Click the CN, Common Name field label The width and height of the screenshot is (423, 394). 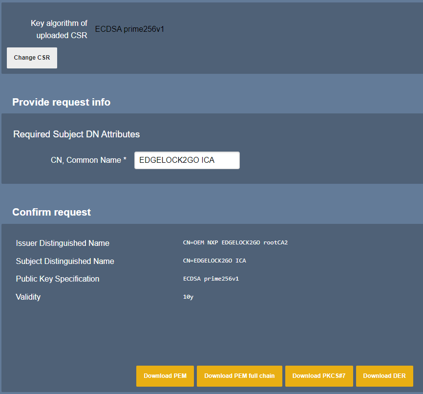coord(89,160)
